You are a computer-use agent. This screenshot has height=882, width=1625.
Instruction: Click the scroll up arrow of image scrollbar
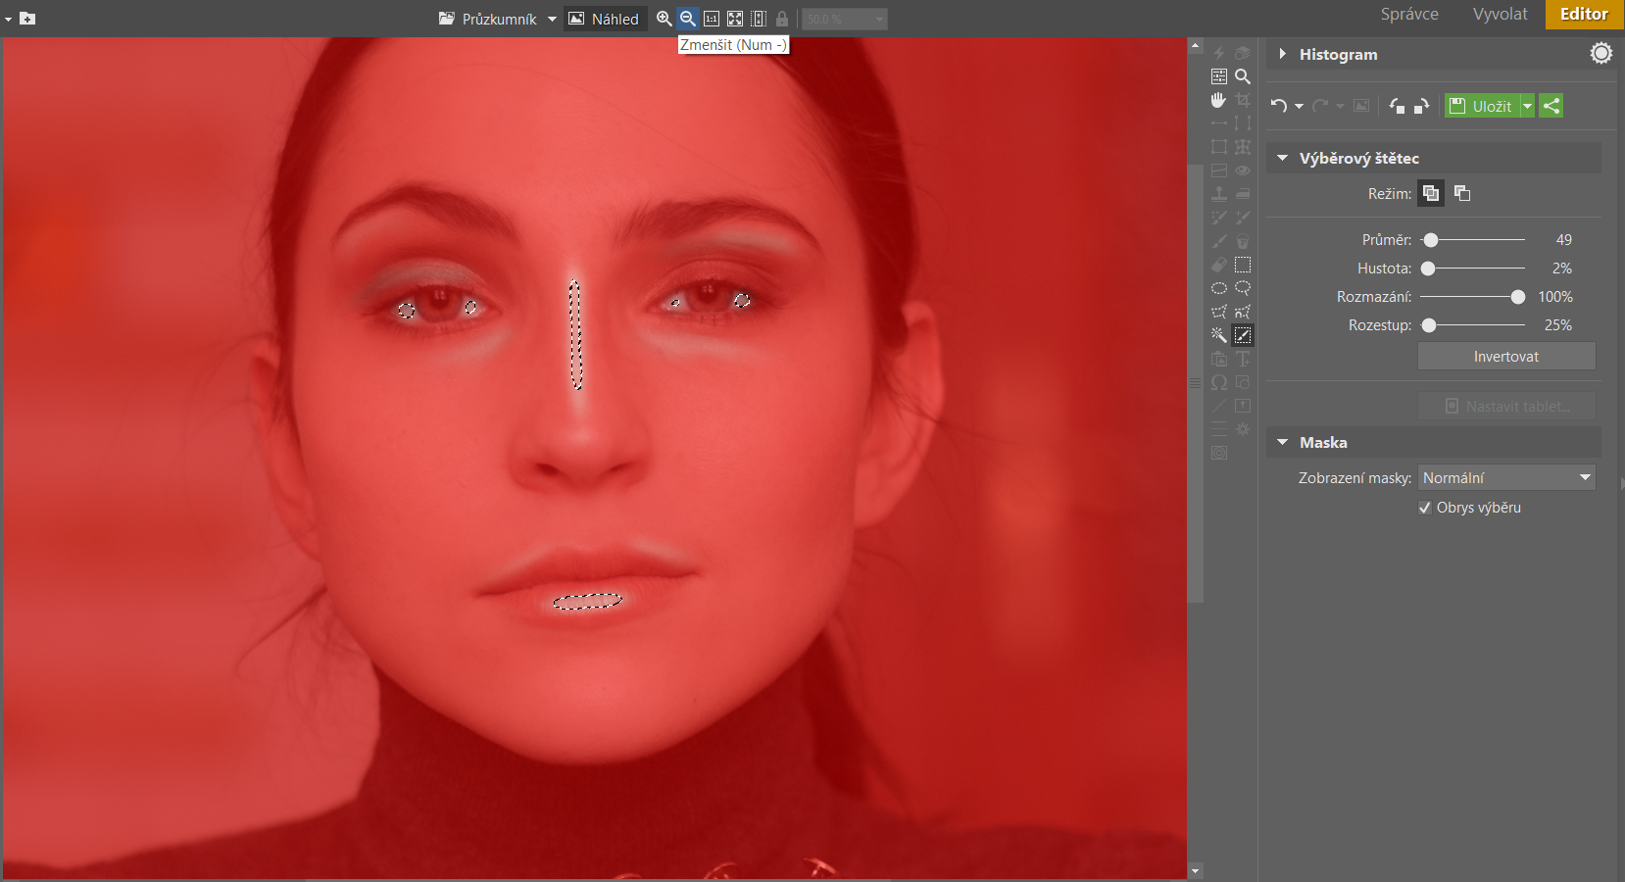[x=1195, y=45]
